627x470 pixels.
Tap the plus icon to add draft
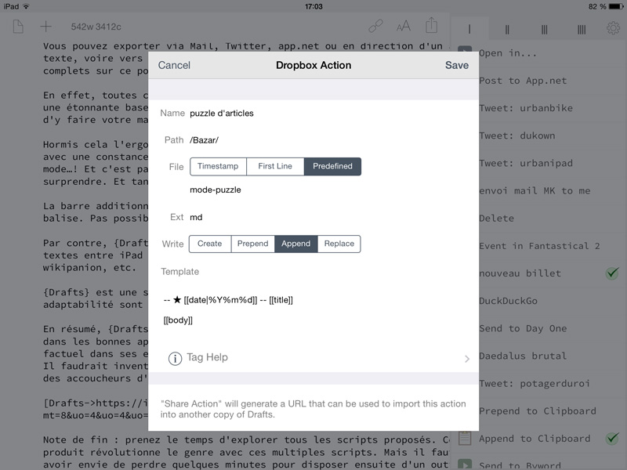point(46,27)
